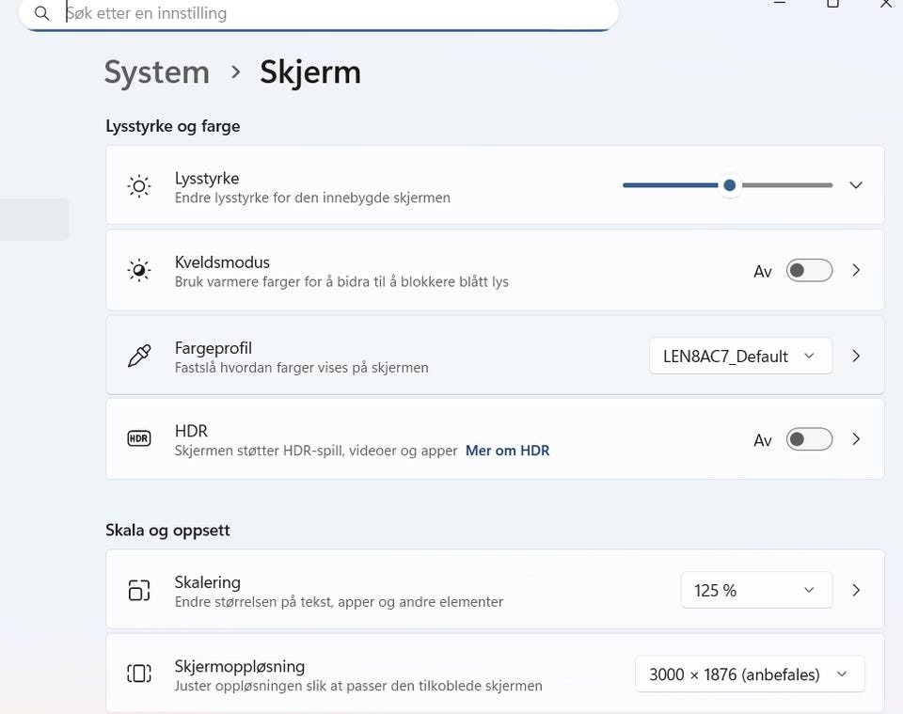The height and width of the screenshot is (714, 903).
Task: Click the Fargeprofil row title
Action: coord(214,348)
